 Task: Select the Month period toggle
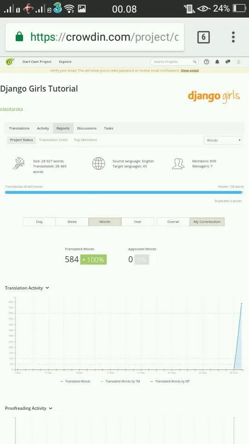(105, 222)
